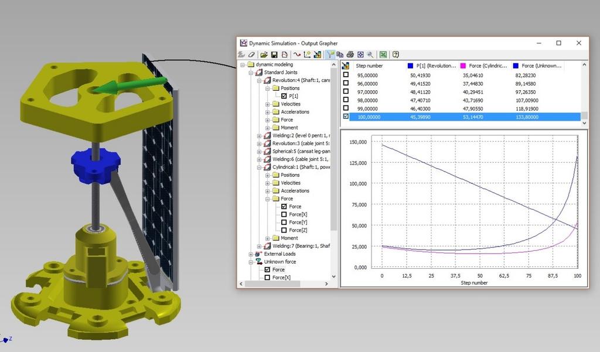
Task: Check the step 95,00000 row checkbox
Action: tap(346, 74)
